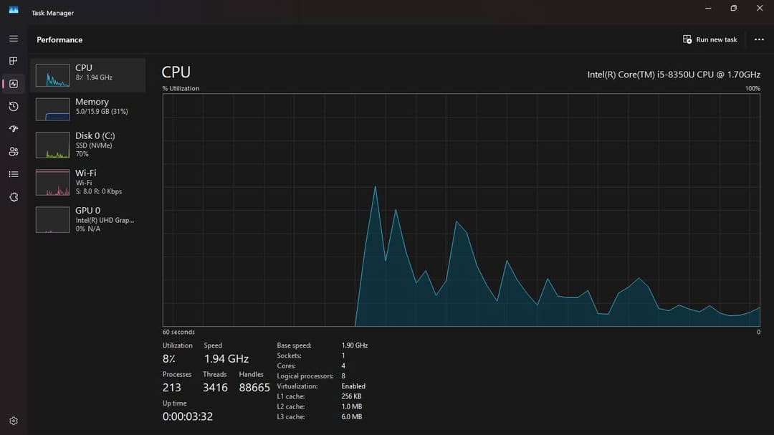
Task: Click the Memory mini graph thumbnail
Action: click(x=52, y=109)
